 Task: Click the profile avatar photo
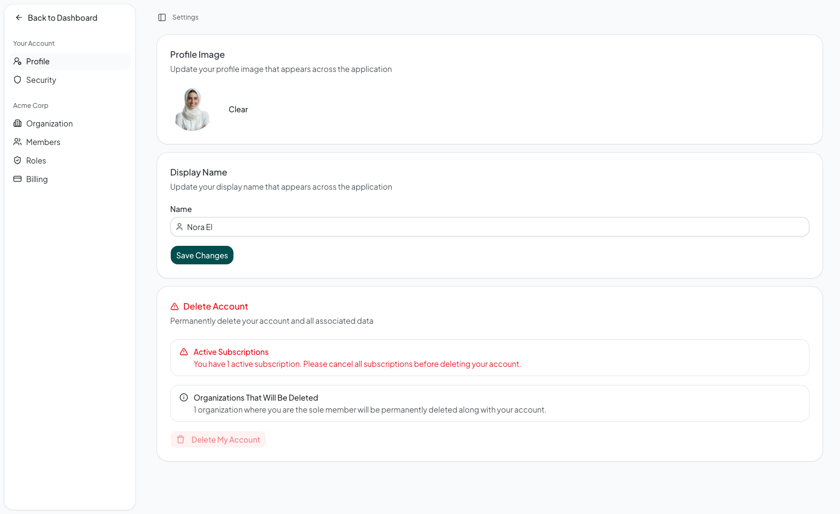(192, 109)
